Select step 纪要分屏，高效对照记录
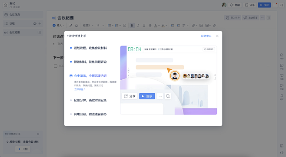The height and width of the screenshot is (157, 286). [x=90, y=100]
